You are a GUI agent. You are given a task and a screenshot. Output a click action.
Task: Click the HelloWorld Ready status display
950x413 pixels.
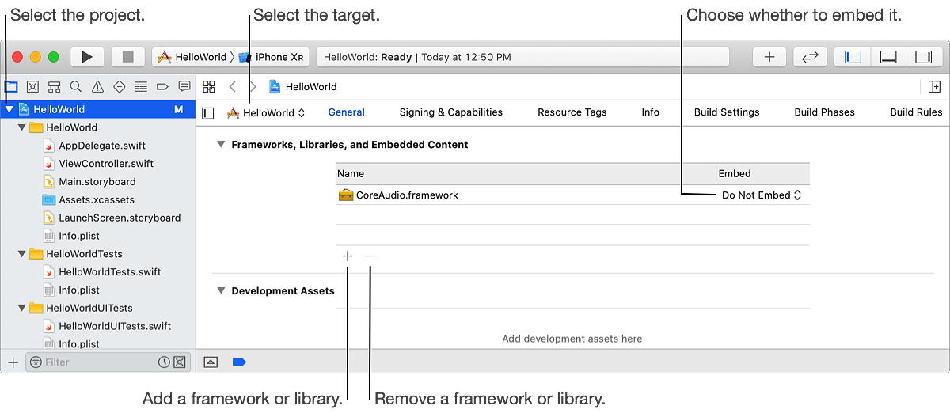click(522, 57)
